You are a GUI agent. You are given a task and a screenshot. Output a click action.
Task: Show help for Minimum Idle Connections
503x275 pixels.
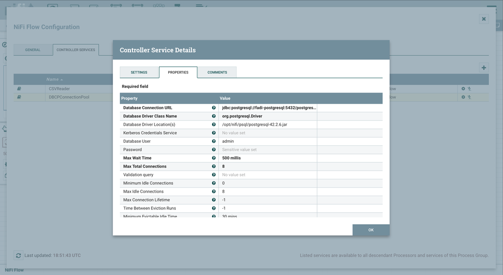[x=213, y=183]
